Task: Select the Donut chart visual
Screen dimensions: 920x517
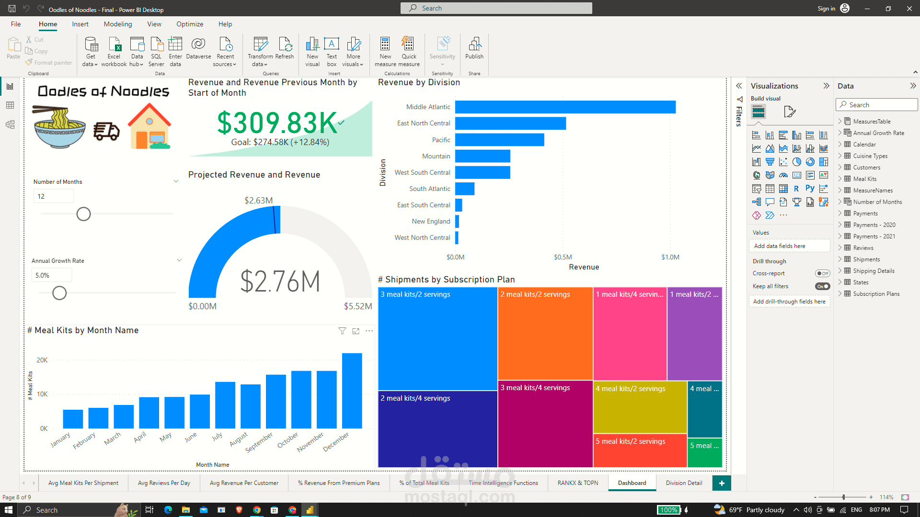Action: point(810,162)
